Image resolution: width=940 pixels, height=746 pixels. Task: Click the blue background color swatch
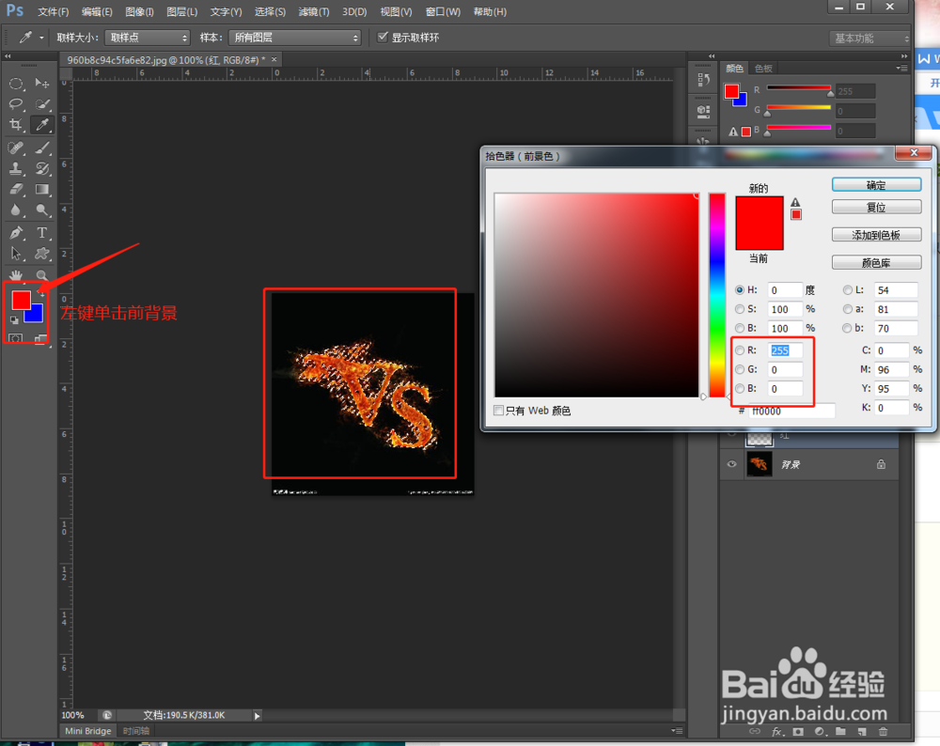click(x=36, y=315)
